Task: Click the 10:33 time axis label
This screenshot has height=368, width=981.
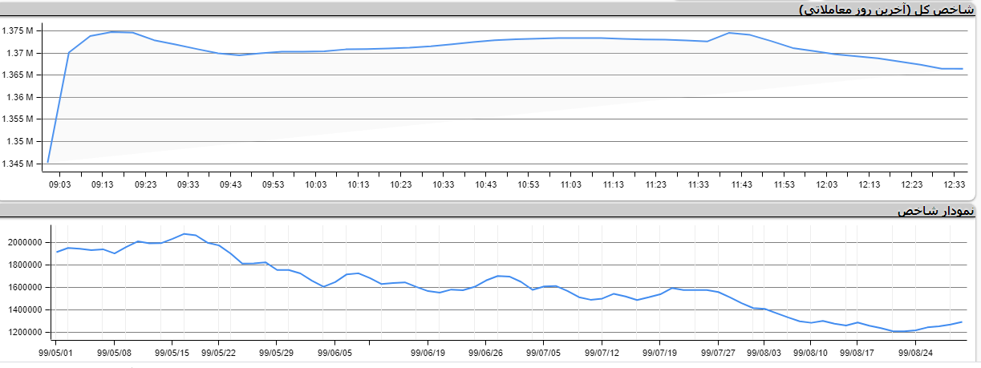Action: [x=443, y=184]
